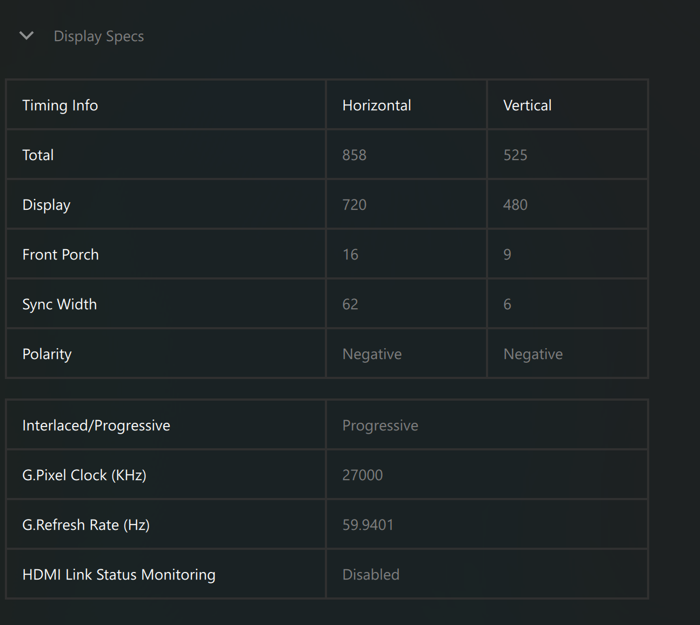Click the vertical Display value 480
The height and width of the screenshot is (625, 700).
(x=515, y=205)
